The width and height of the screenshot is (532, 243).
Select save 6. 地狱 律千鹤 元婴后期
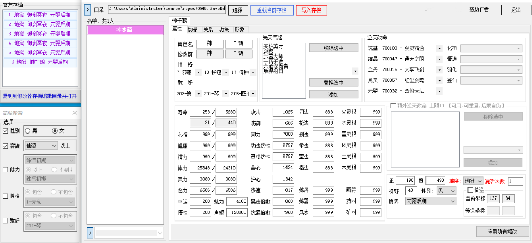click(40, 62)
